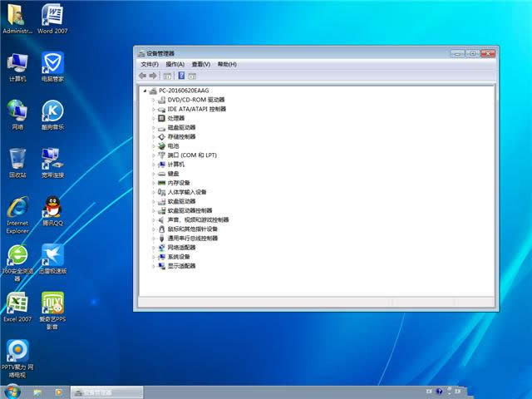Open the 操作(A) menu

pos(175,64)
